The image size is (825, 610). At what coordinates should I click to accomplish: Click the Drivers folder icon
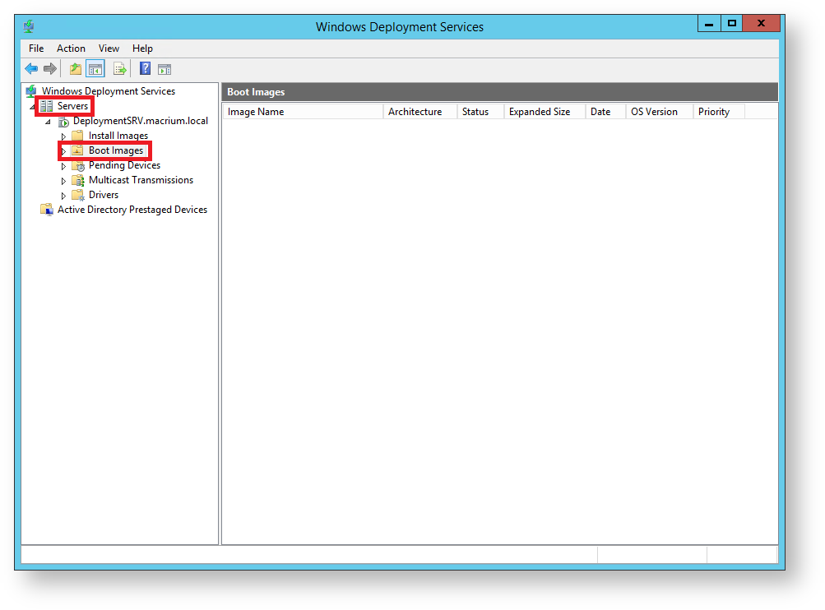[78, 195]
